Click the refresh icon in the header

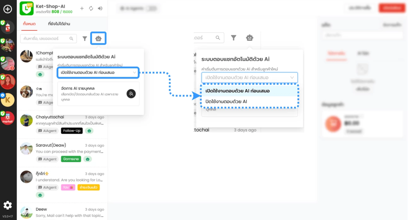(91, 8)
